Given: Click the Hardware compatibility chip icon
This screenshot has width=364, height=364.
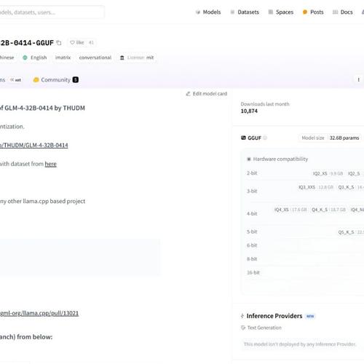Looking at the screenshot, I should 249,159.
